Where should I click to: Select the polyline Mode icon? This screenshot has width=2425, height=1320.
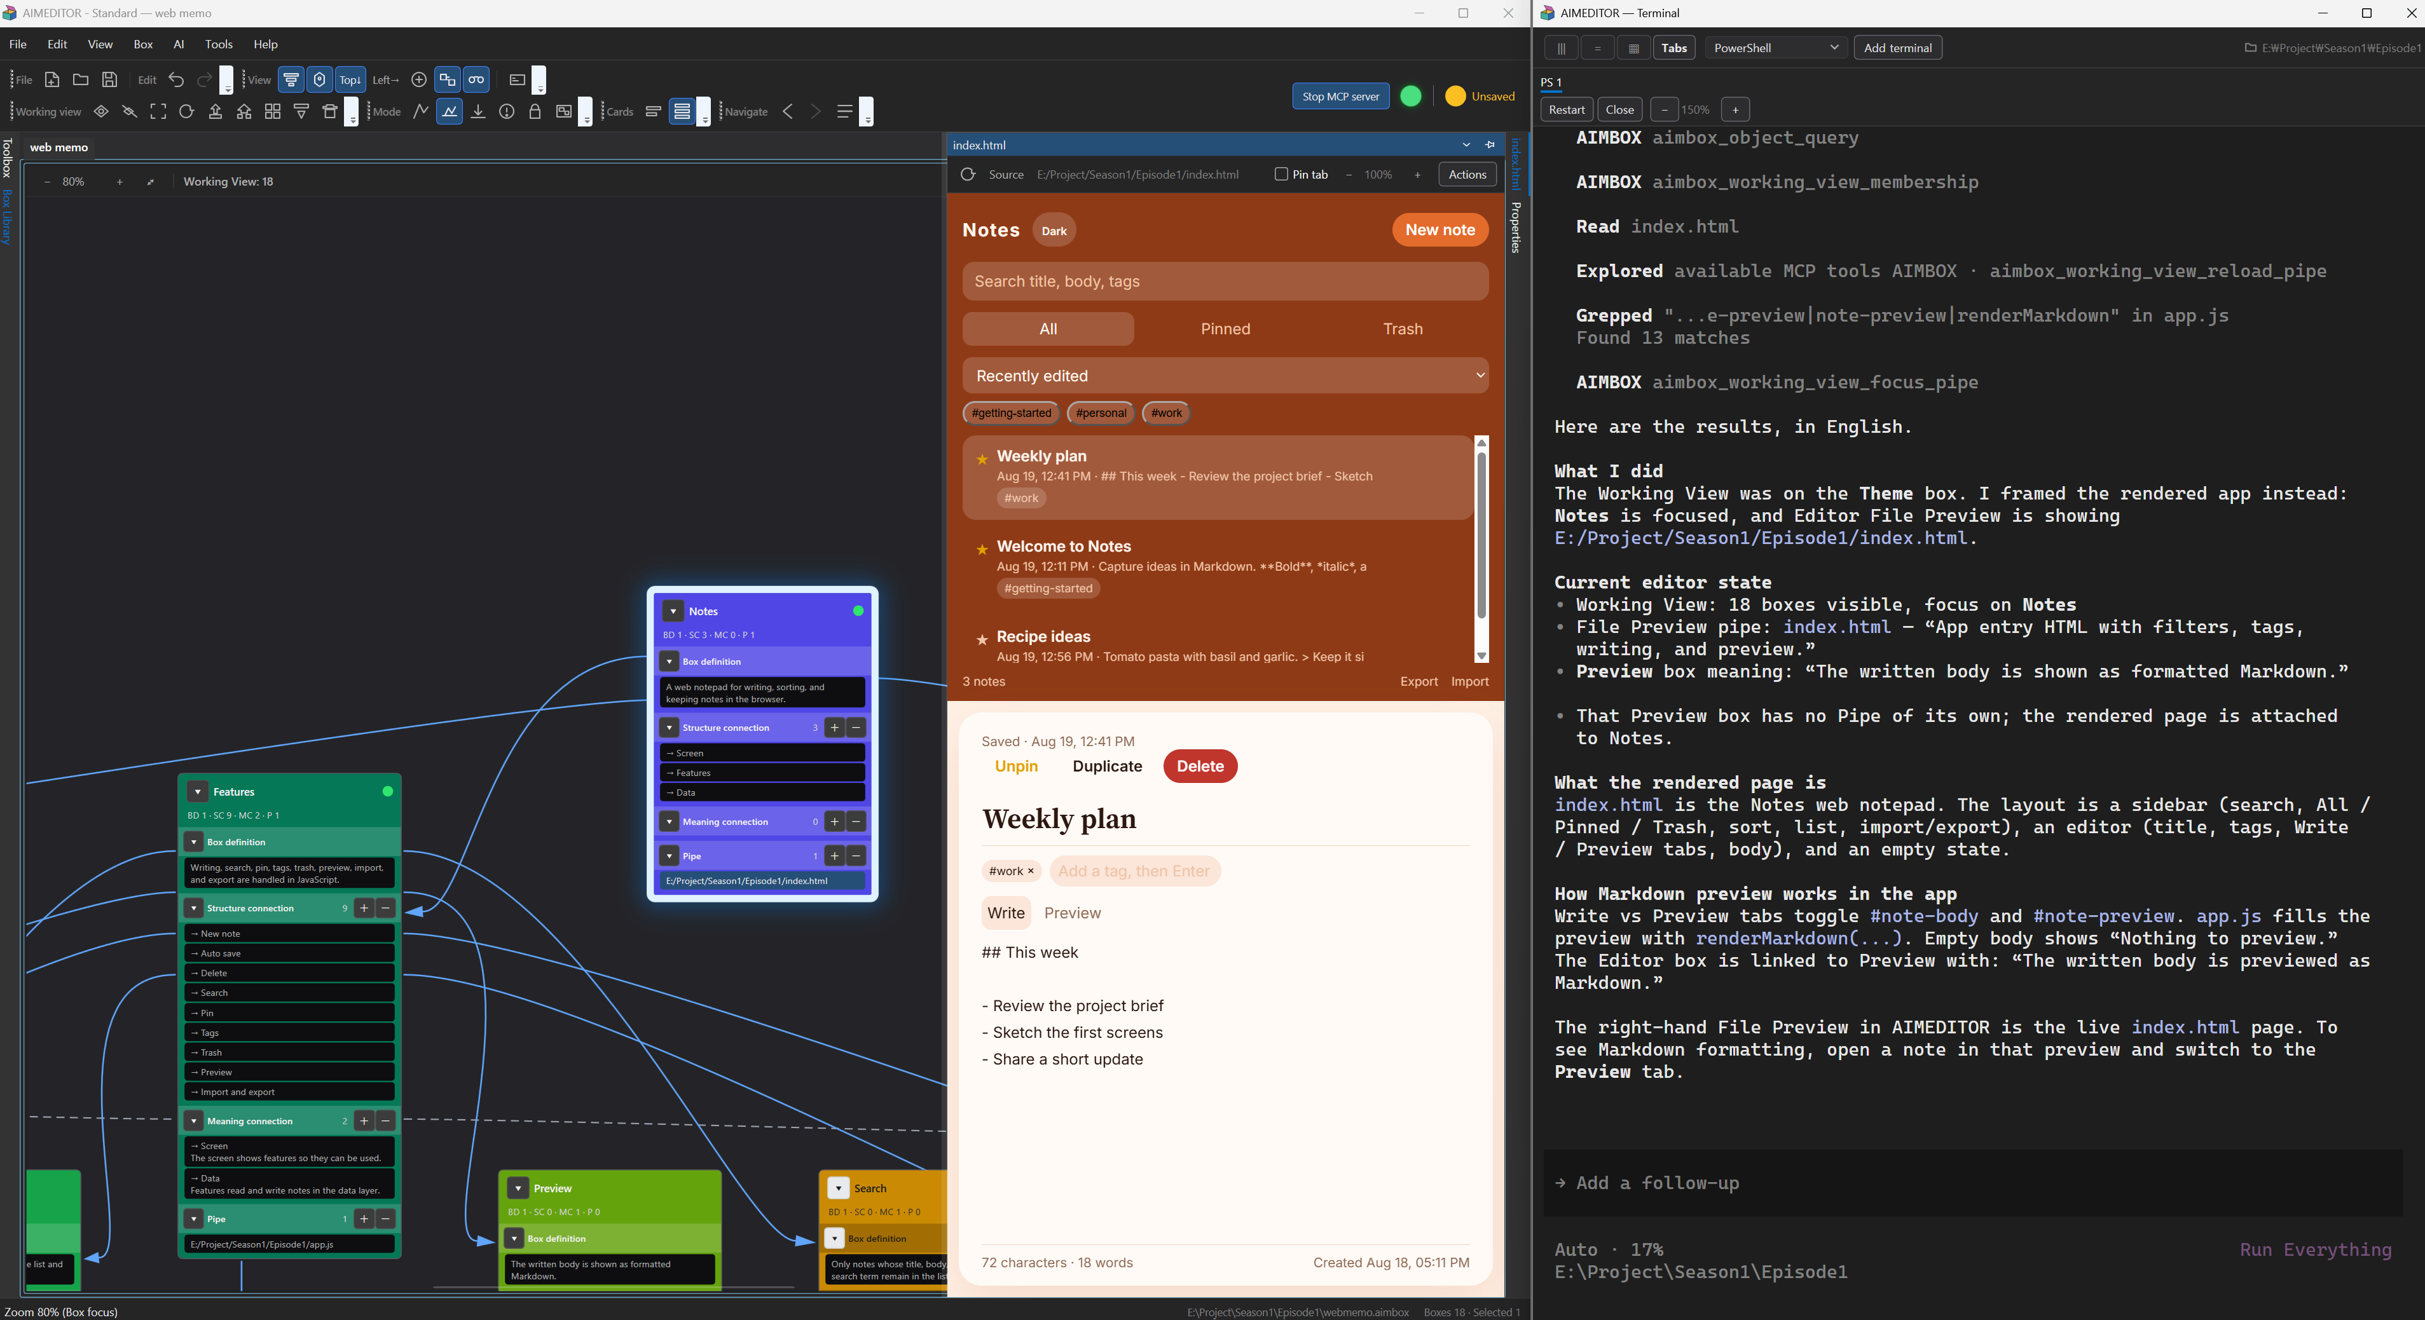click(x=421, y=111)
